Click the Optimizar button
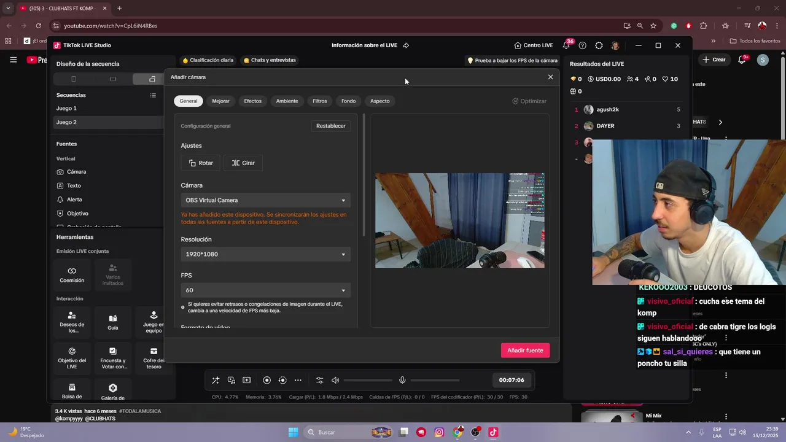The height and width of the screenshot is (442, 786). (529, 101)
